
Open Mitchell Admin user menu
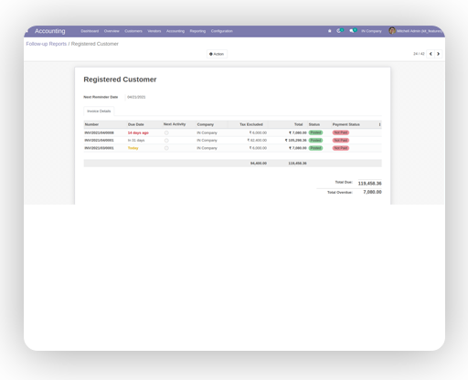click(415, 31)
